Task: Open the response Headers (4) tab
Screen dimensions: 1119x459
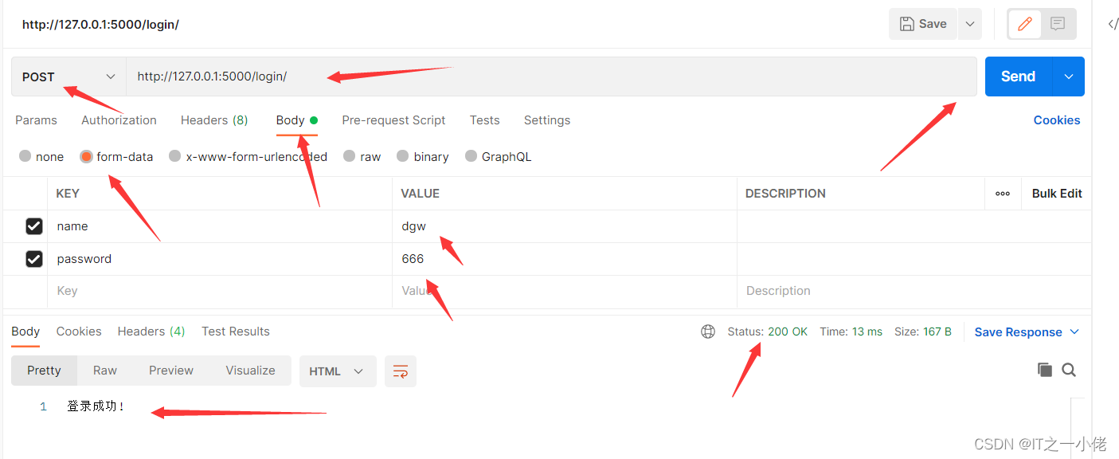Action: point(151,331)
